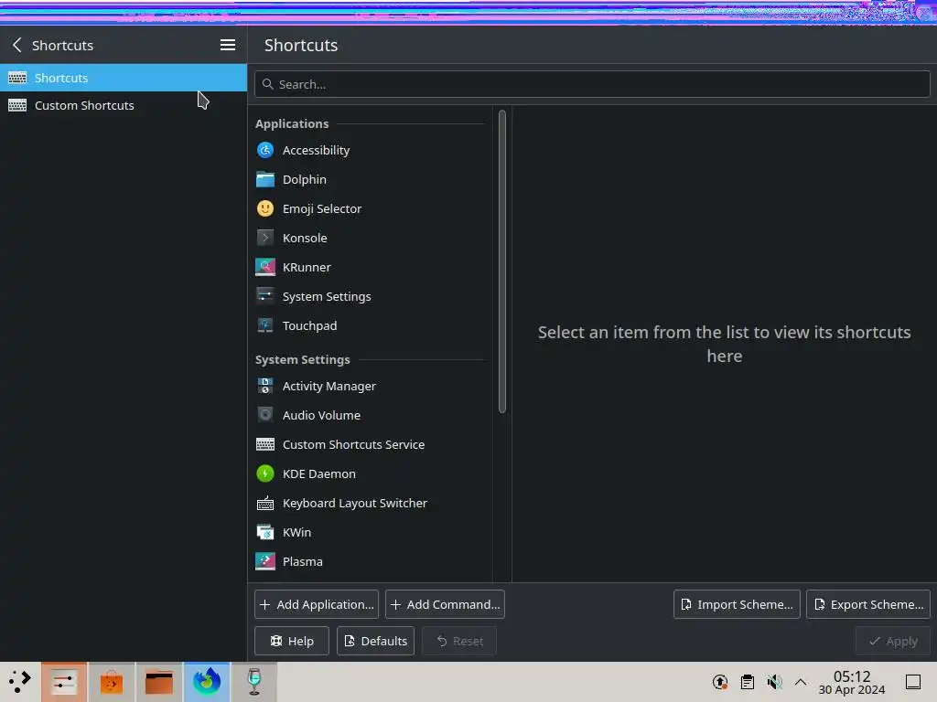The height and width of the screenshot is (702, 937).
Task: Click the Keyboard Layout Switcher icon
Action: 264,503
